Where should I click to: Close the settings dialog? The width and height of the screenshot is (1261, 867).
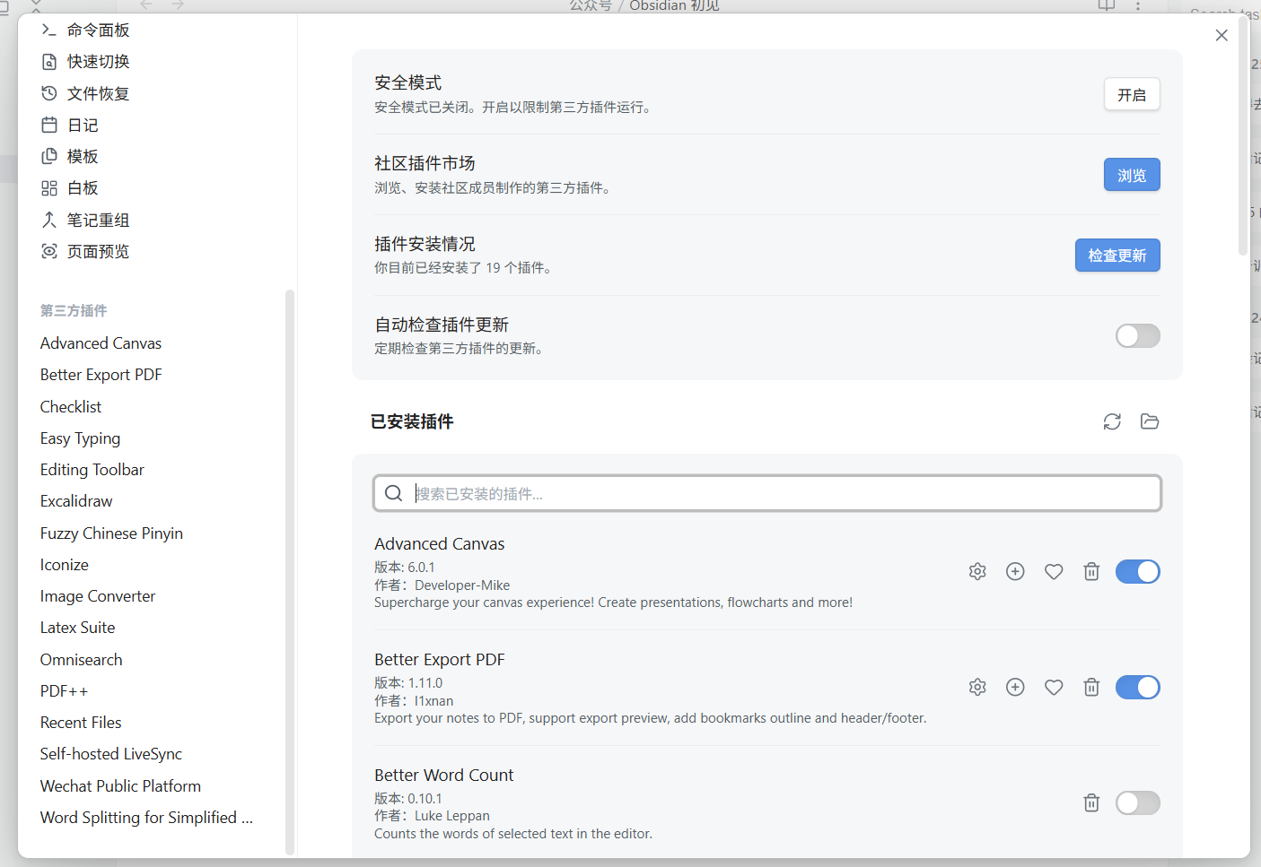click(x=1222, y=35)
